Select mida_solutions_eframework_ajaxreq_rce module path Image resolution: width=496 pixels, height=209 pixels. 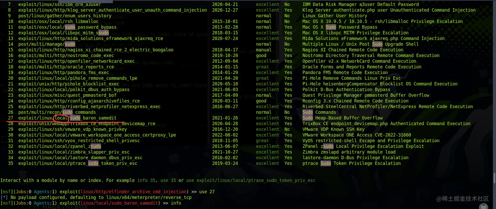pyautogui.click(x=91, y=38)
